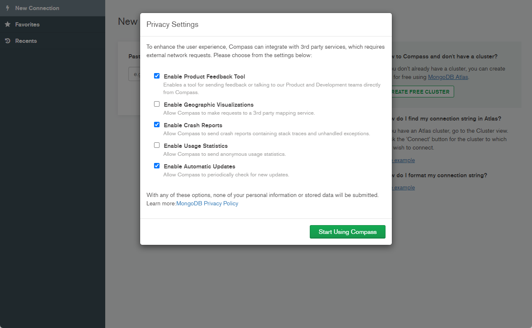Click the '3rd party mapping service' description text
The height and width of the screenshot is (328, 532).
click(239, 113)
